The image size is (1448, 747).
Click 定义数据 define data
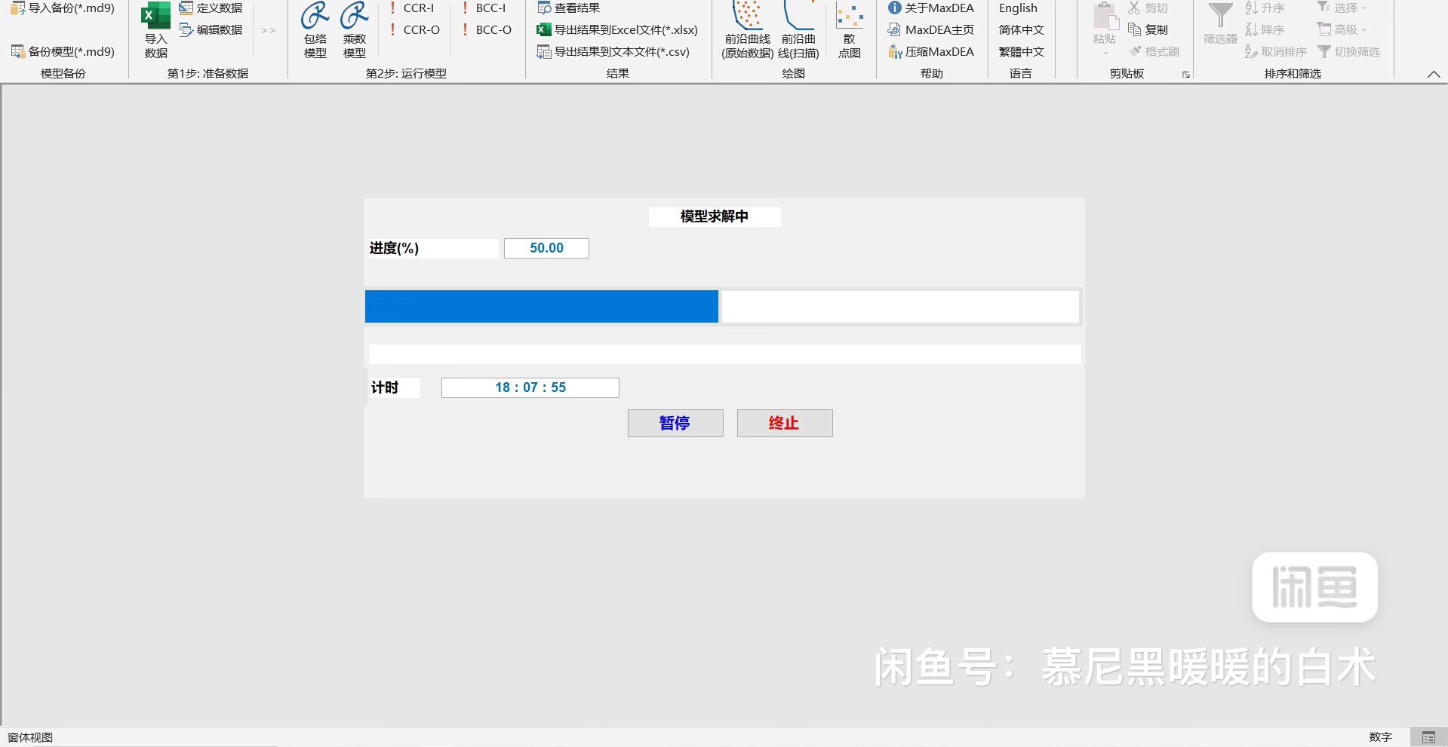[x=211, y=8]
